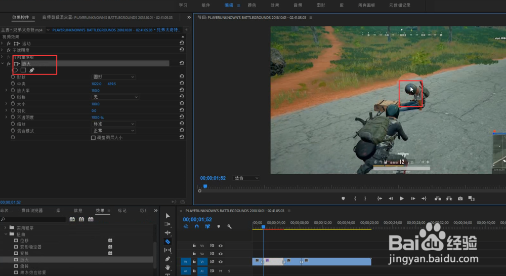
Task: Collapse the 扭曲 effects folder
Action: pos(5,234)
